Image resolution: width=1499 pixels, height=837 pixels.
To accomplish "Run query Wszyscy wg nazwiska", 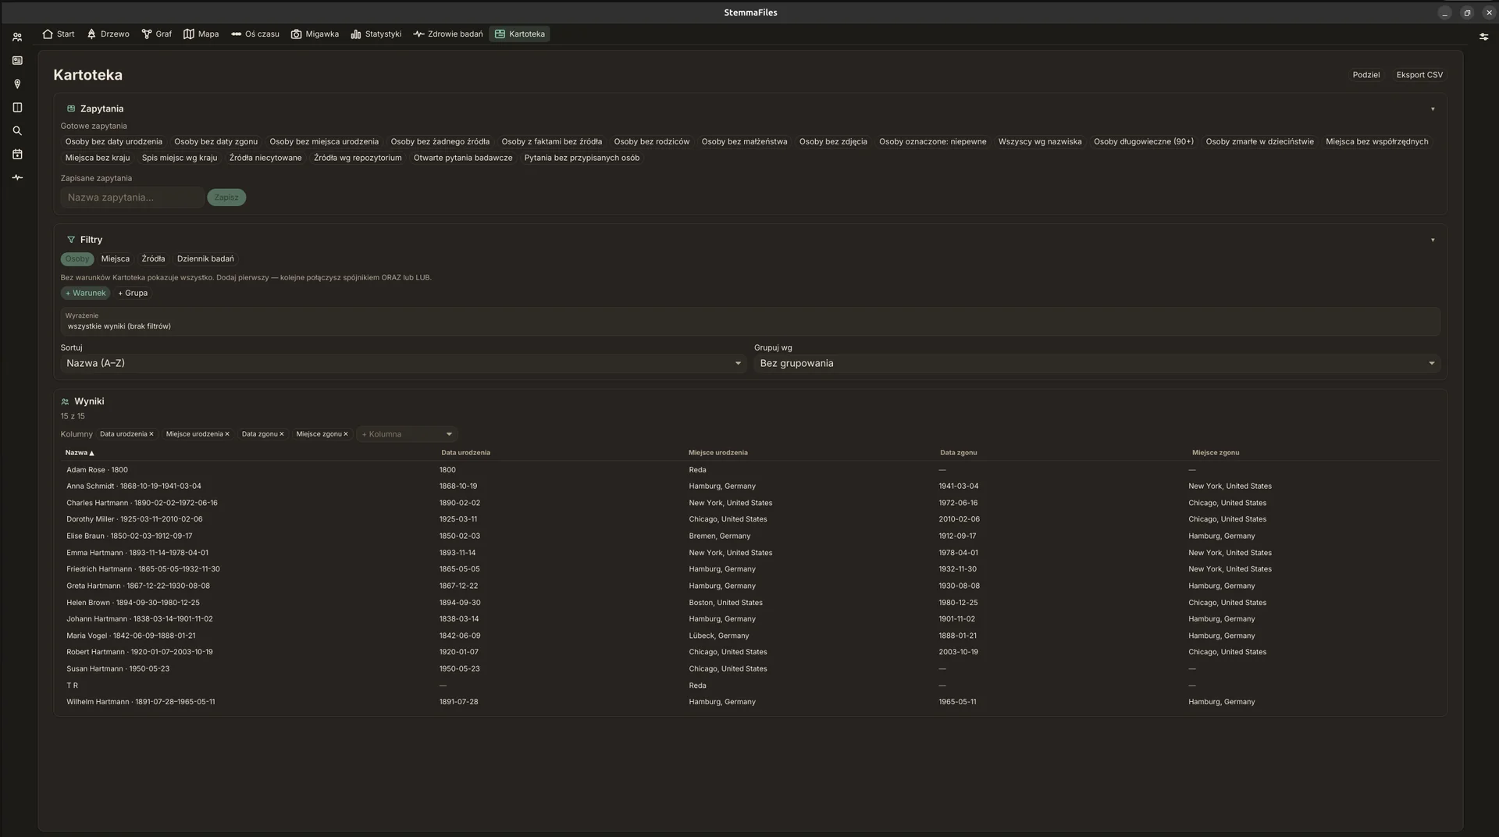I will pos(1040,142).
